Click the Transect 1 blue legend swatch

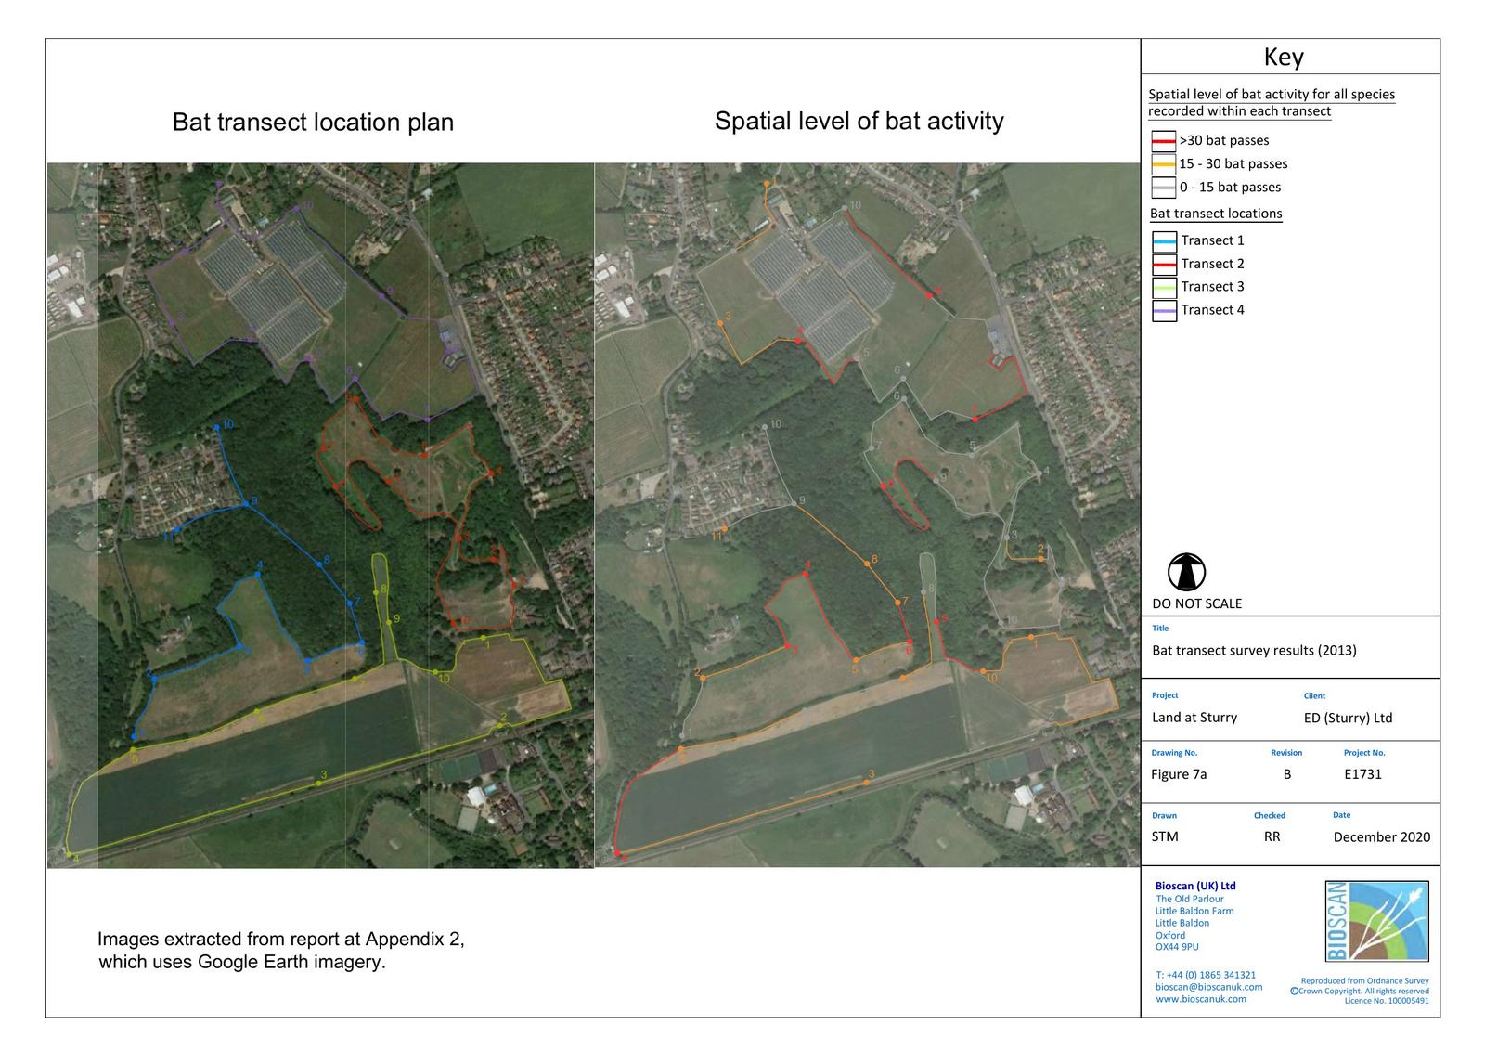point(1164,241)
